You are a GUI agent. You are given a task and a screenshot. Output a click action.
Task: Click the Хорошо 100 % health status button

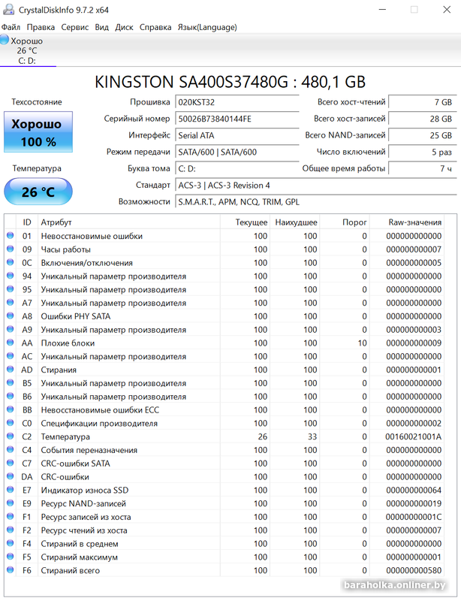point(38,132)
